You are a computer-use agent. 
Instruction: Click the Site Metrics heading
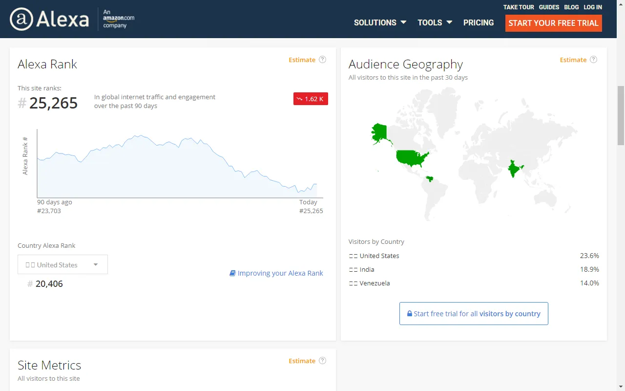point(49,365)
